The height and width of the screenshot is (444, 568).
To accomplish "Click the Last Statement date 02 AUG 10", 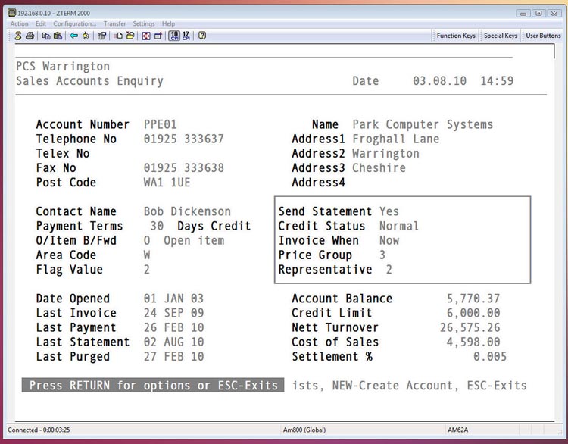I will pos(173,342).
